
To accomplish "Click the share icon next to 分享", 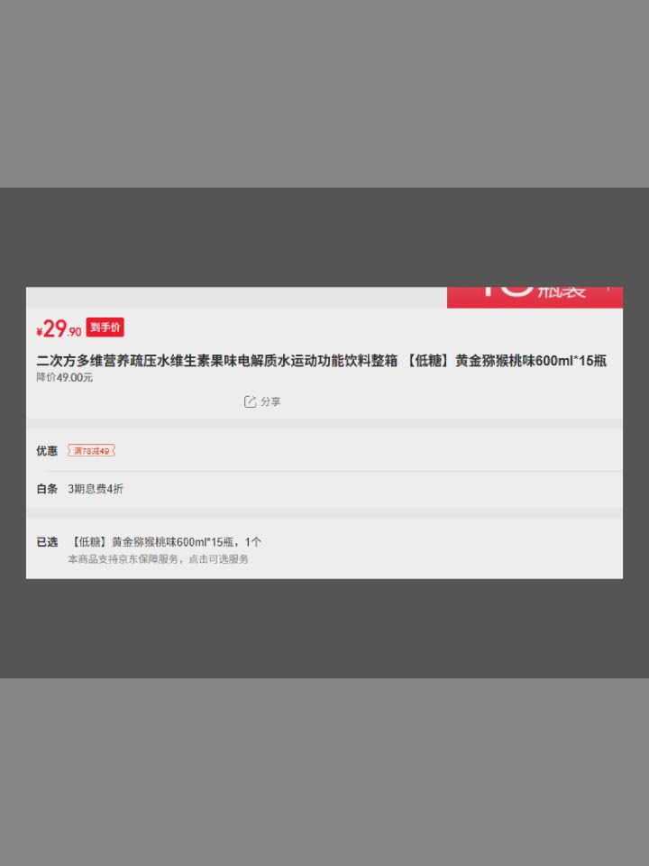I will [250, 401].
